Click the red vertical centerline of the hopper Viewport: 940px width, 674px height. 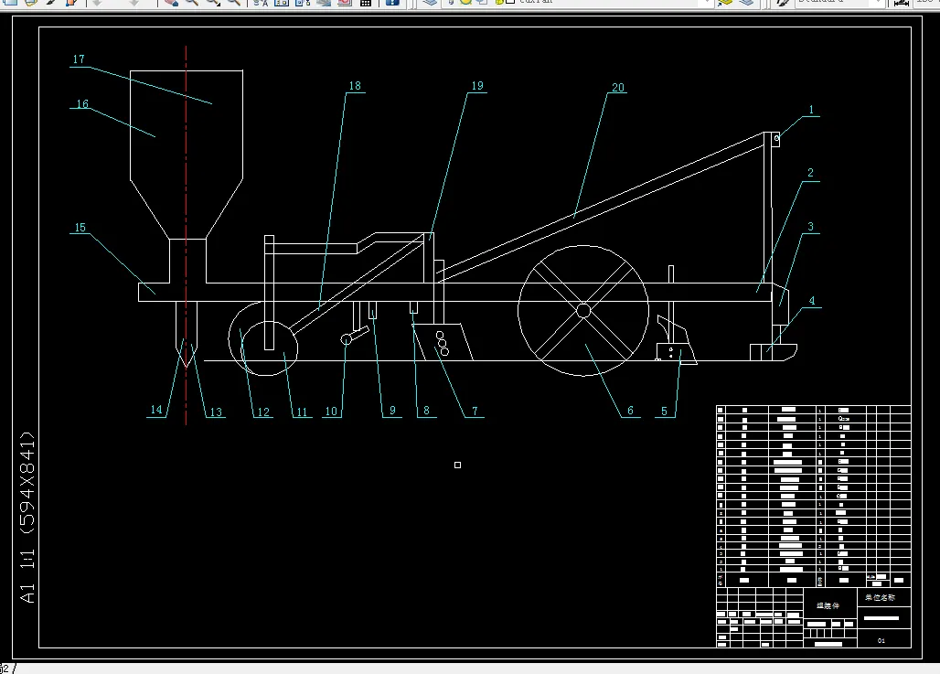(186, 234)
